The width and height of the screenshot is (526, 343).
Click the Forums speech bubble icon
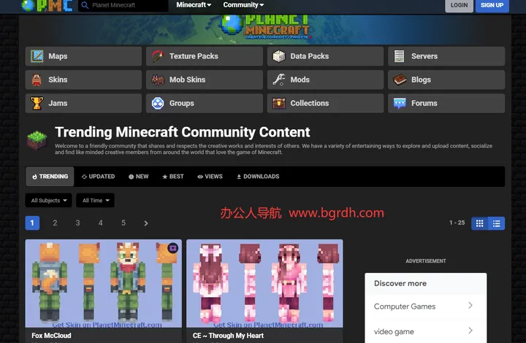tap(400, 104)
